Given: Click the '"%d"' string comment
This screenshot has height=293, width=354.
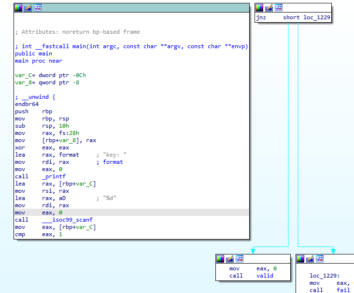Looking at the screenshot, I should 110,198.
